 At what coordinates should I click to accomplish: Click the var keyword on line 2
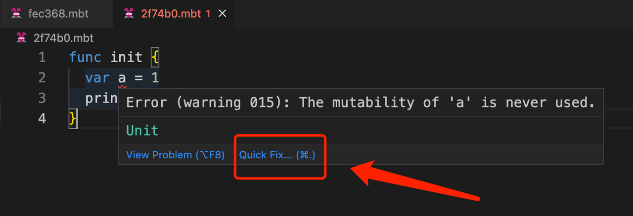[97, 78]
